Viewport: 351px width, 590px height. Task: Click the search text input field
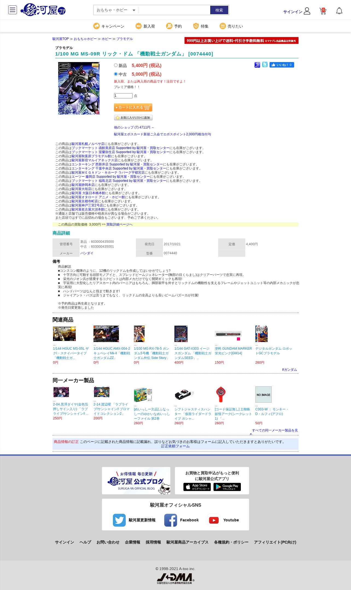click(174, 10)
